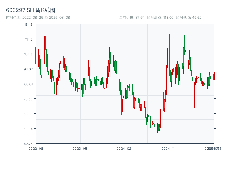Click the x-axis label 2024-02
The width and height of the screenshot is (238, 179).
124,149
